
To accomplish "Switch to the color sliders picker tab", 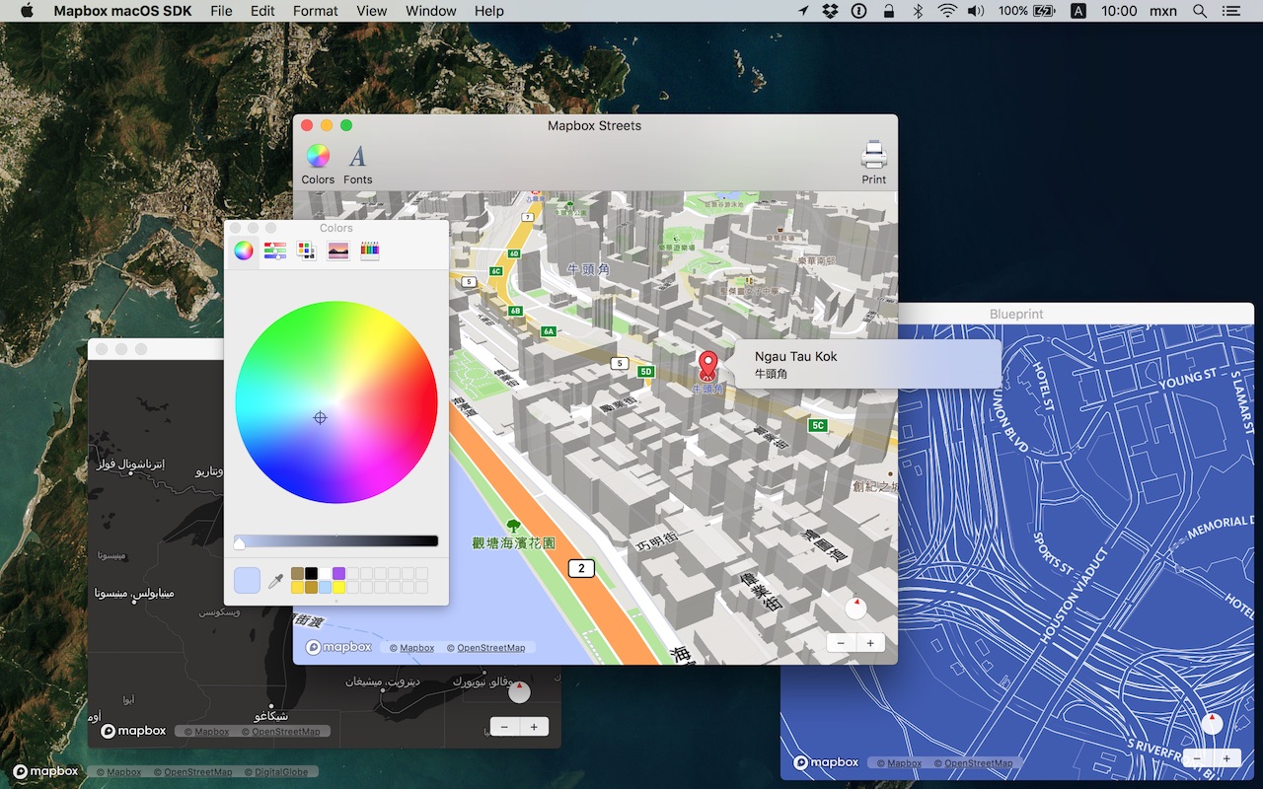I will [275, 251].
